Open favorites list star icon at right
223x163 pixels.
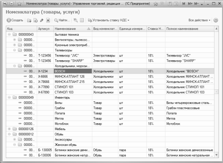156,4
